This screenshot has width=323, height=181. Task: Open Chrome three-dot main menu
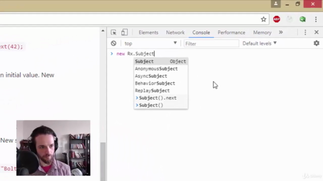316,19
